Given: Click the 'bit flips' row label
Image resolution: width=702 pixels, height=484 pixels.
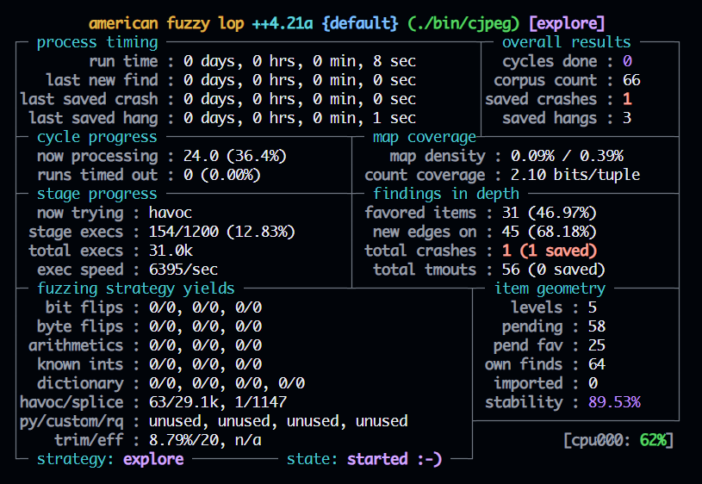Looking at the screenshot, I should point(84,307).
